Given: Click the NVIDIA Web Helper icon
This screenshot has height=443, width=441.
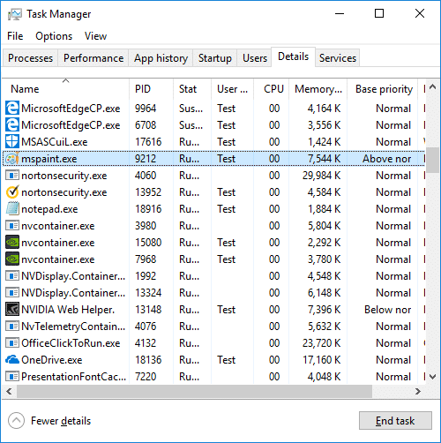Looking at the screenshot, I should 12,310.
